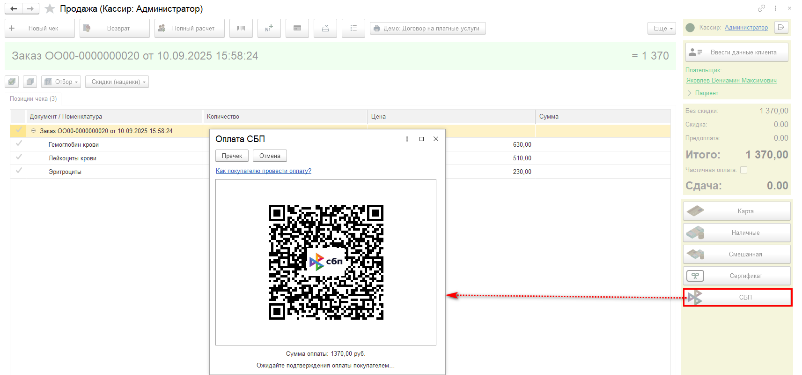Image resolution: width=802 pixels, height=375 pixels.
Task: Click the 630,00 price cell
Action: (522, 144)
